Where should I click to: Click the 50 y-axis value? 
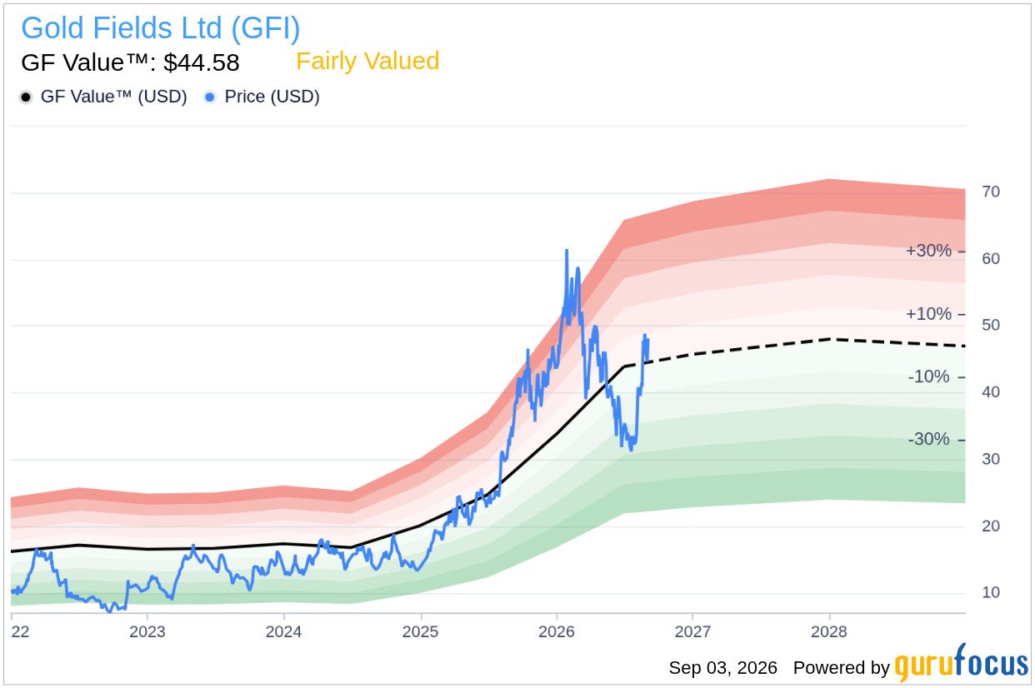[991, 325]
